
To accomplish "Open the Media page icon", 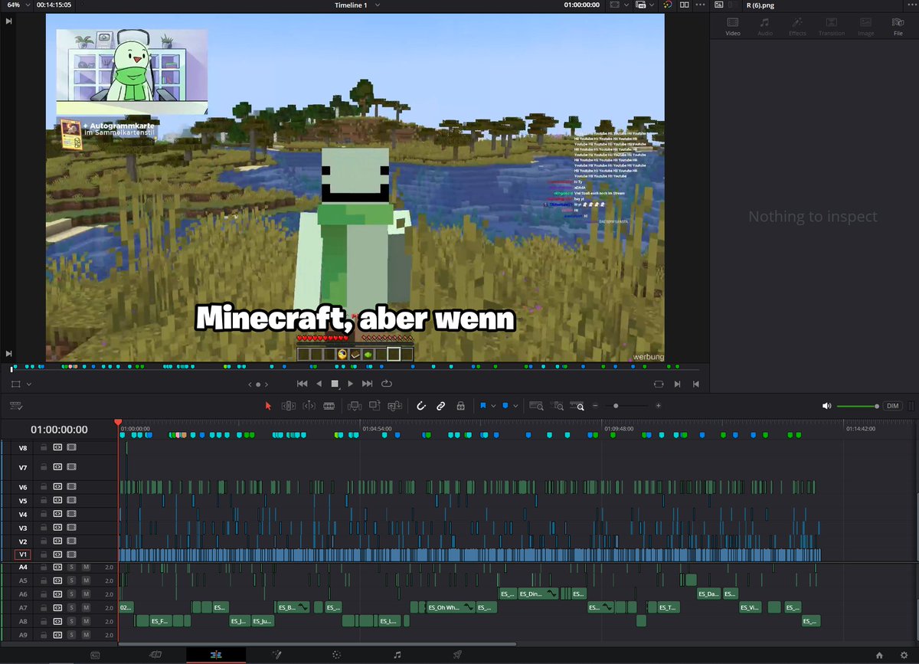I will point(95,655).
